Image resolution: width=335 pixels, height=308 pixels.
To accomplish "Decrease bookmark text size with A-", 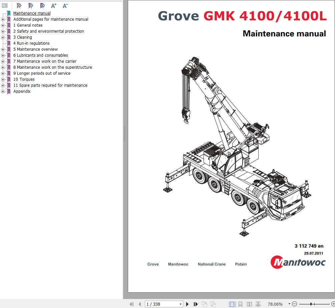I will click(x=65, y=6).
